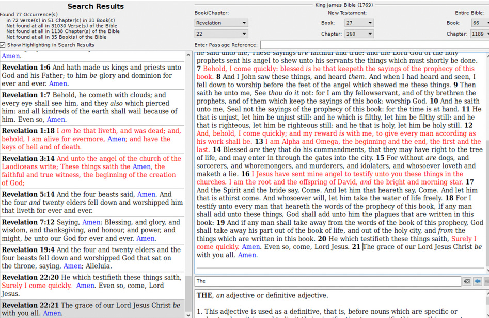Image resolution: width=489 pixels, height=318 pixels.
Task: Open the Revelation book dropdown
Action: click(221, 23)
